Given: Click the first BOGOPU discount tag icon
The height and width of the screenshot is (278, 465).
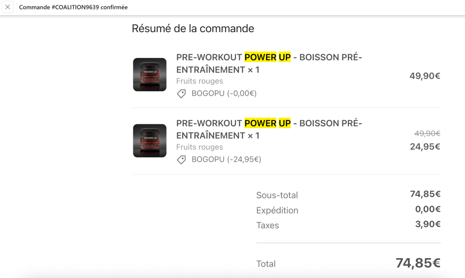Looking at the screenshot, I should point(181,94).
